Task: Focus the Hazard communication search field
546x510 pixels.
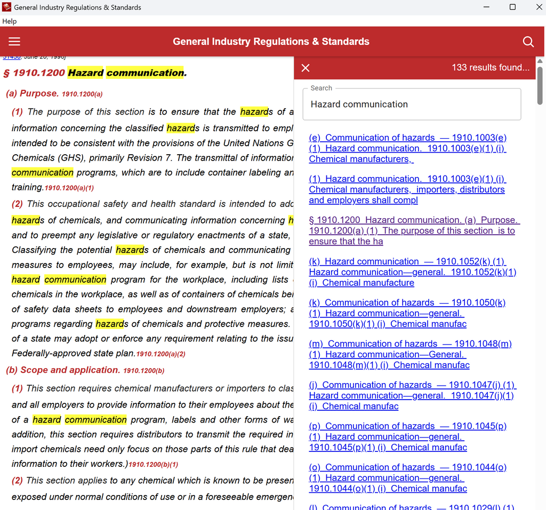Action: [x=412, y=104]
